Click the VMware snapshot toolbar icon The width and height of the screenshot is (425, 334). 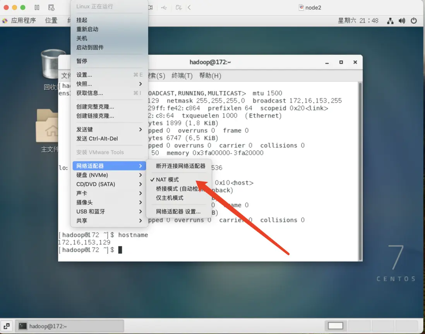pyautogui.click(x=51, y=8)
